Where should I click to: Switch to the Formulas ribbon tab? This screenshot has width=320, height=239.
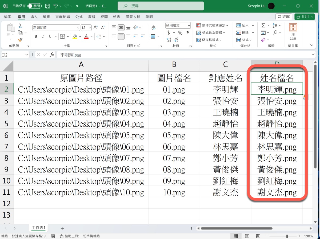coord(79,17)
